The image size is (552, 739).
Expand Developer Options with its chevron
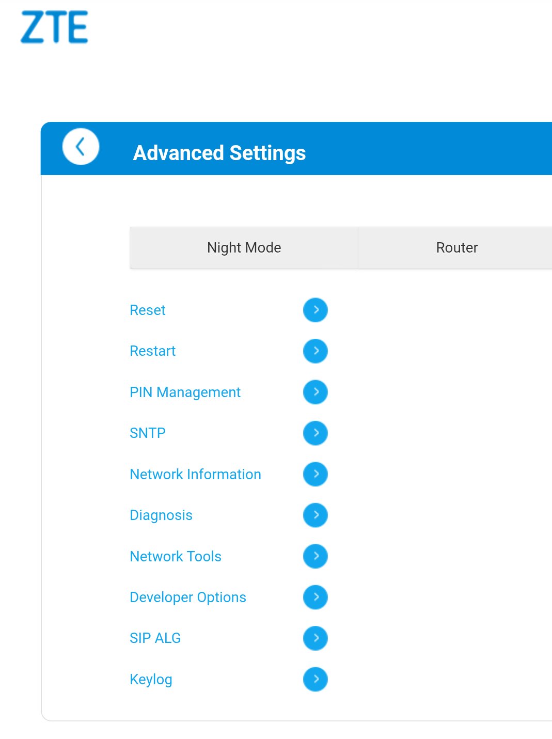[x=315, y=597]
